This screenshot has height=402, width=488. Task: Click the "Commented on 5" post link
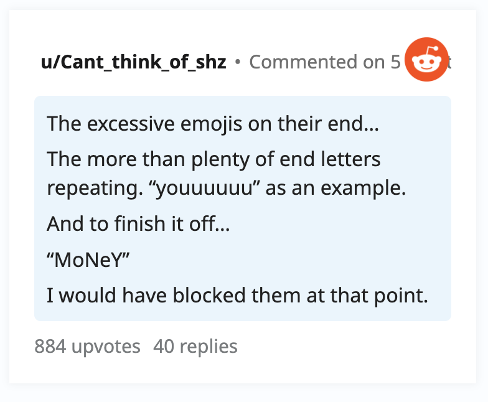(325, 62)
